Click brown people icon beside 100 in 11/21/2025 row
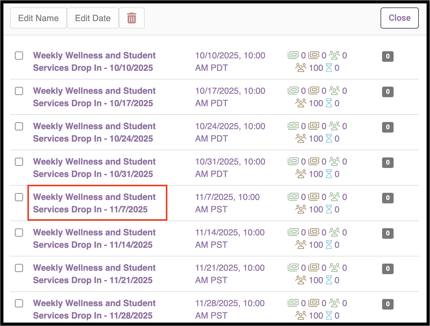Image resolution: width=430 pixels, height=326 pixels. 301,280
